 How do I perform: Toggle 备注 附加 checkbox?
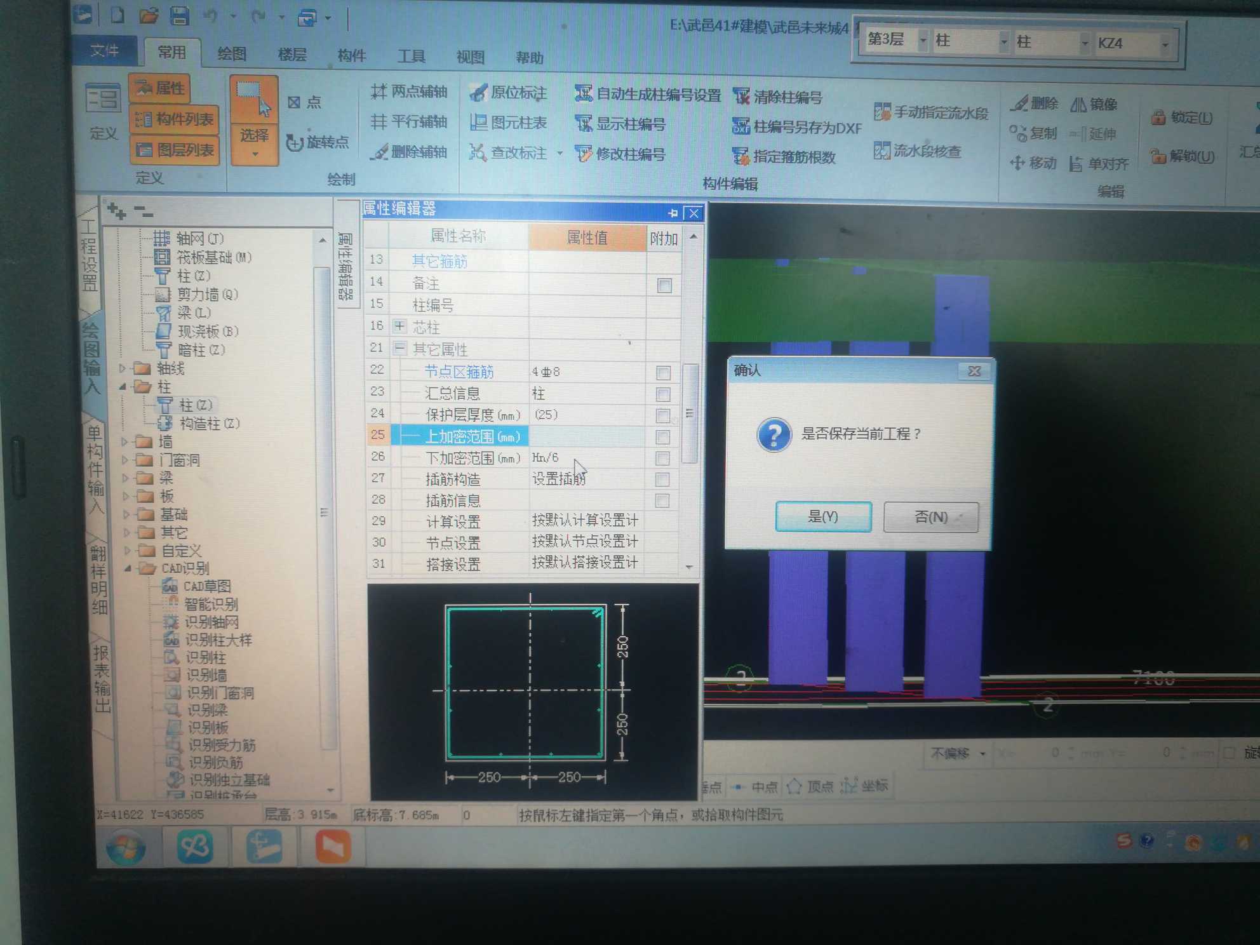coord(664,285)
